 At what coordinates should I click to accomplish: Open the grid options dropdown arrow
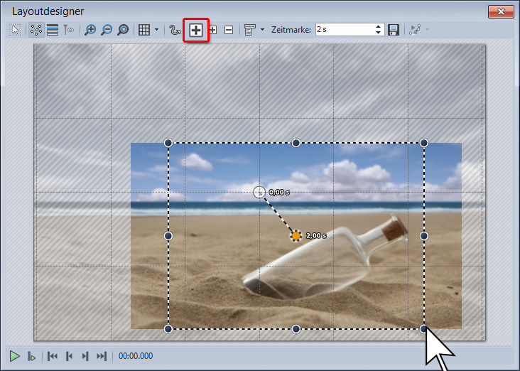pos(157,30)
